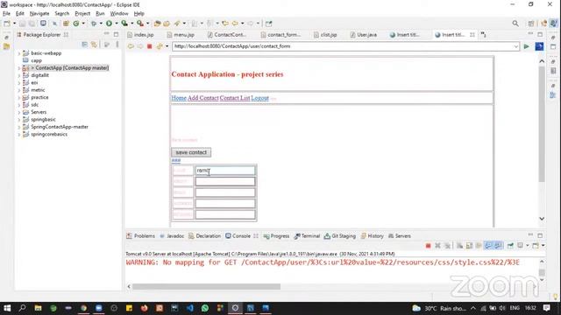Click the blue open in external browser icon
The image size is (561, 315).
pos(539,46)
